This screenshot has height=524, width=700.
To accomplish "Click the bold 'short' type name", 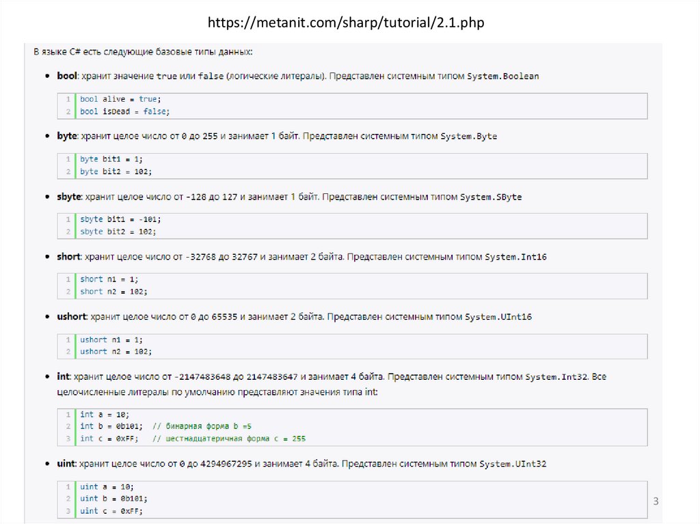I will point(69,257).
